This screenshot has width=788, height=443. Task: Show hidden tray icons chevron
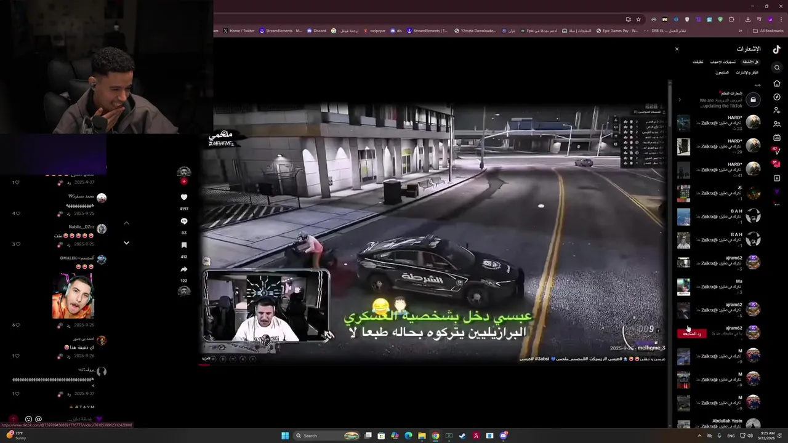[x=699, y=436]
